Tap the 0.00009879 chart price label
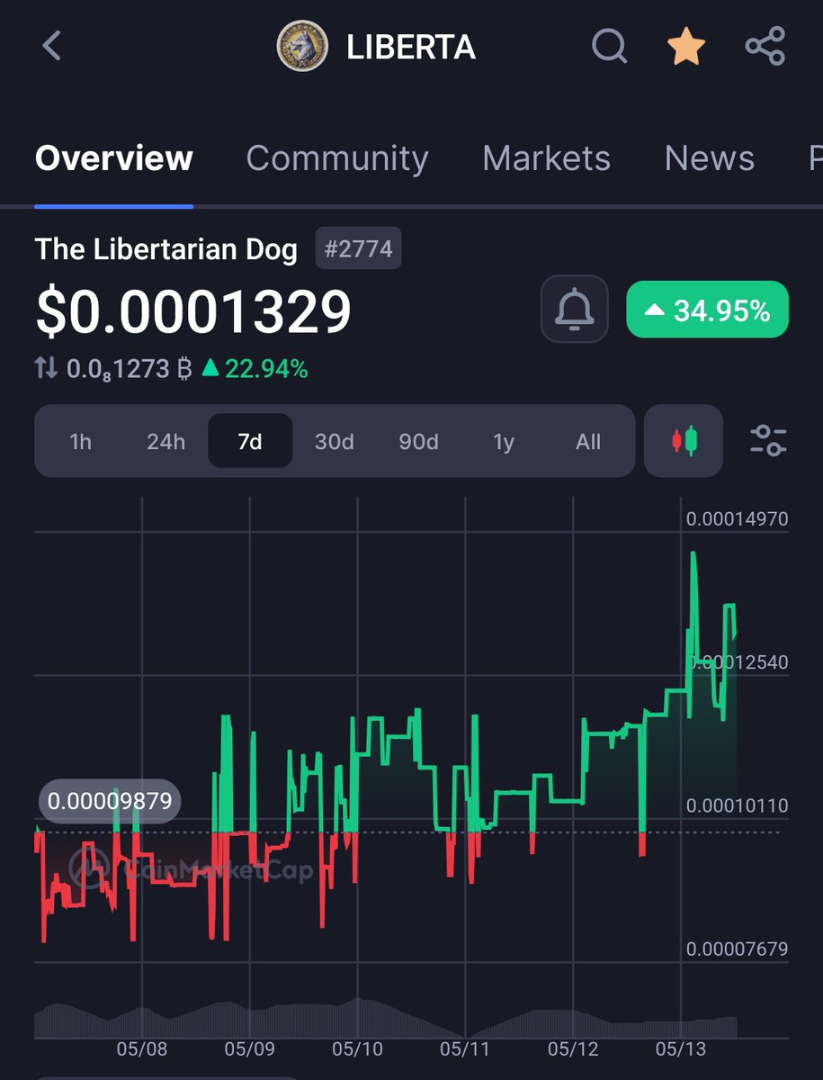Screen dimensions: 823x1080 (110, 800)
